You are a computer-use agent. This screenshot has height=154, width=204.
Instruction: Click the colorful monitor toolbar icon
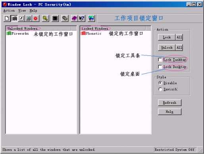[91, 18]
